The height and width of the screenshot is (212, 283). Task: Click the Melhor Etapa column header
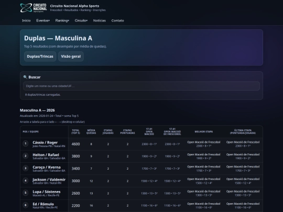(204, 131)
